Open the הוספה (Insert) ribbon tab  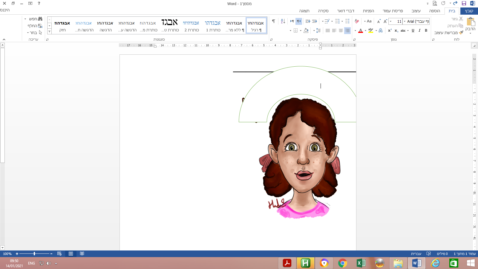[x=434, y=11]
